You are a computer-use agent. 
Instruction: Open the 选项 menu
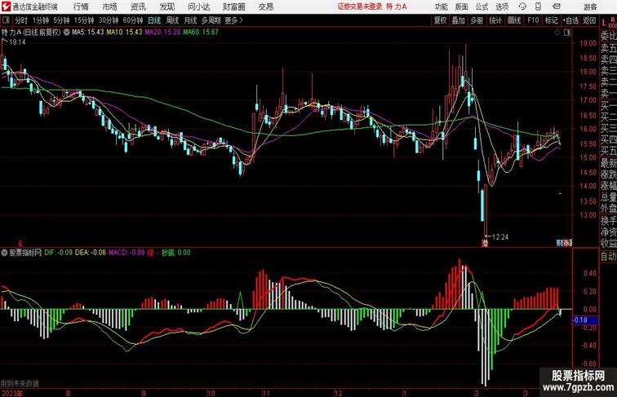click(502, 7)
